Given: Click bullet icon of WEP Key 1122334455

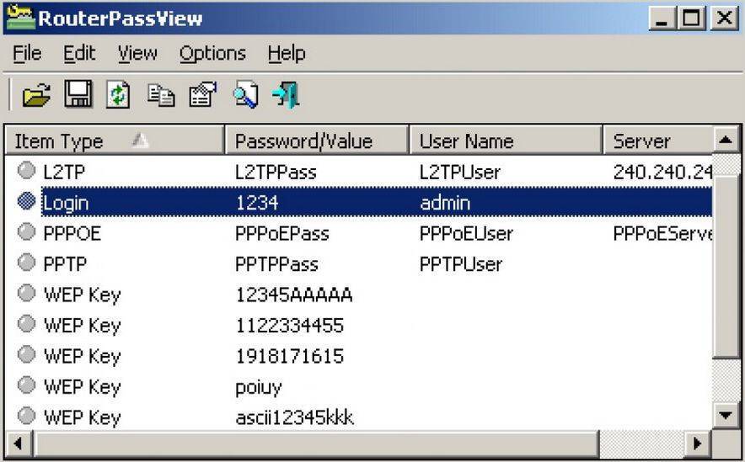Looking at the screenshot, I should (27, 324).
